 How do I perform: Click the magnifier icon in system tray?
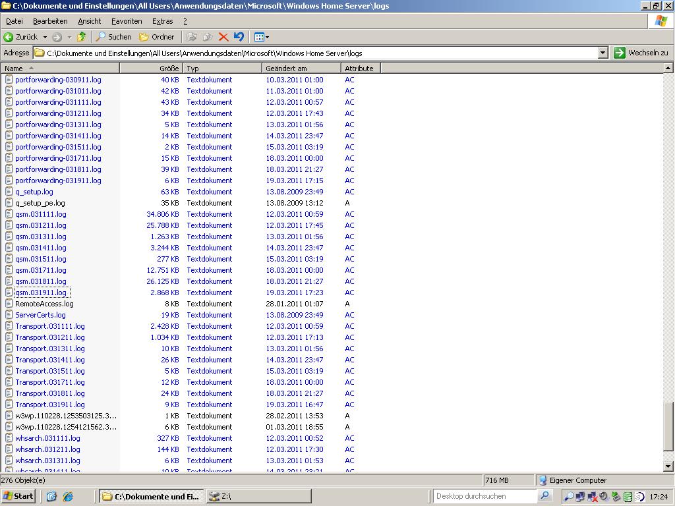[568, 497]
